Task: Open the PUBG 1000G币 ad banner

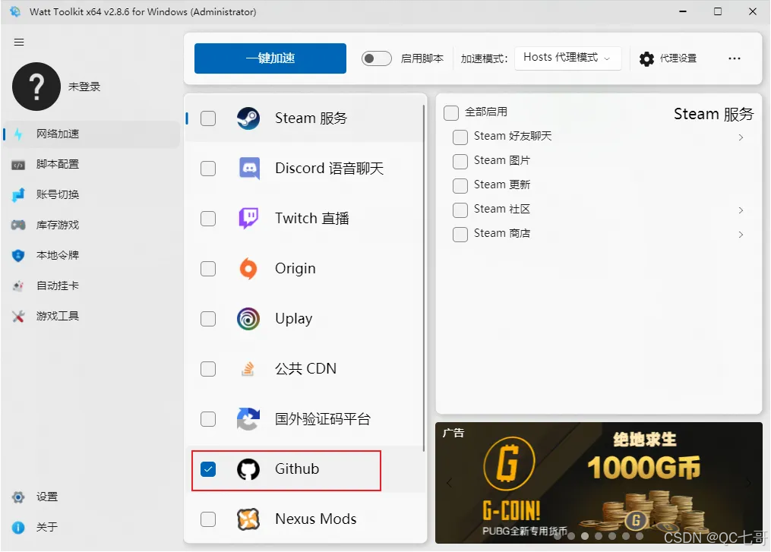Action: pyautogui.click(x=599, y=483)
